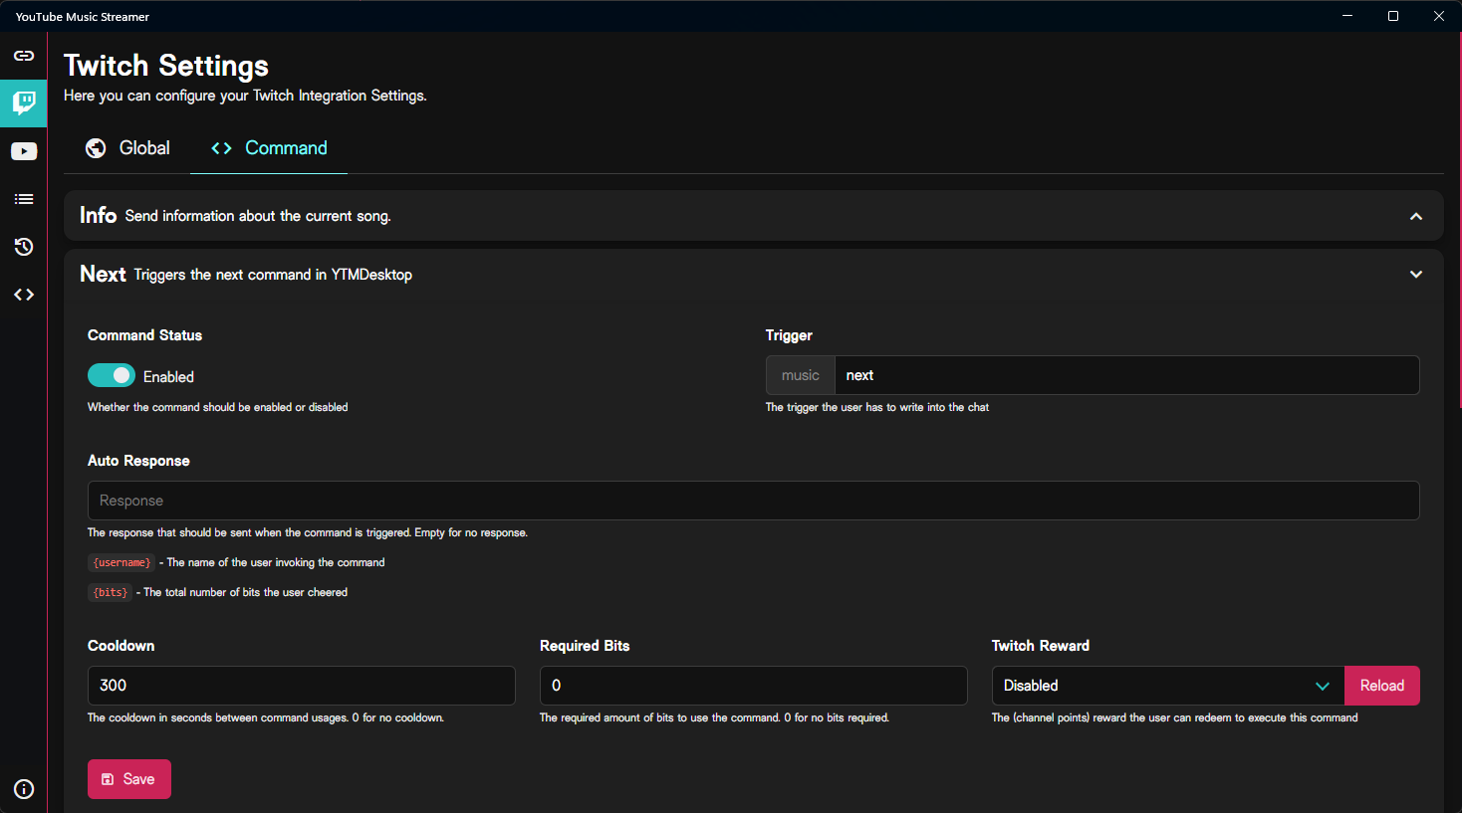Close the YouTube Music Streamer window
This screenshot has height=813, width=1462.
click(1439, 16)
